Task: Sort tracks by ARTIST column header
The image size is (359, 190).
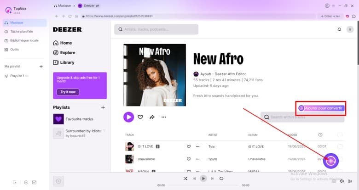Action: [213, 135]
